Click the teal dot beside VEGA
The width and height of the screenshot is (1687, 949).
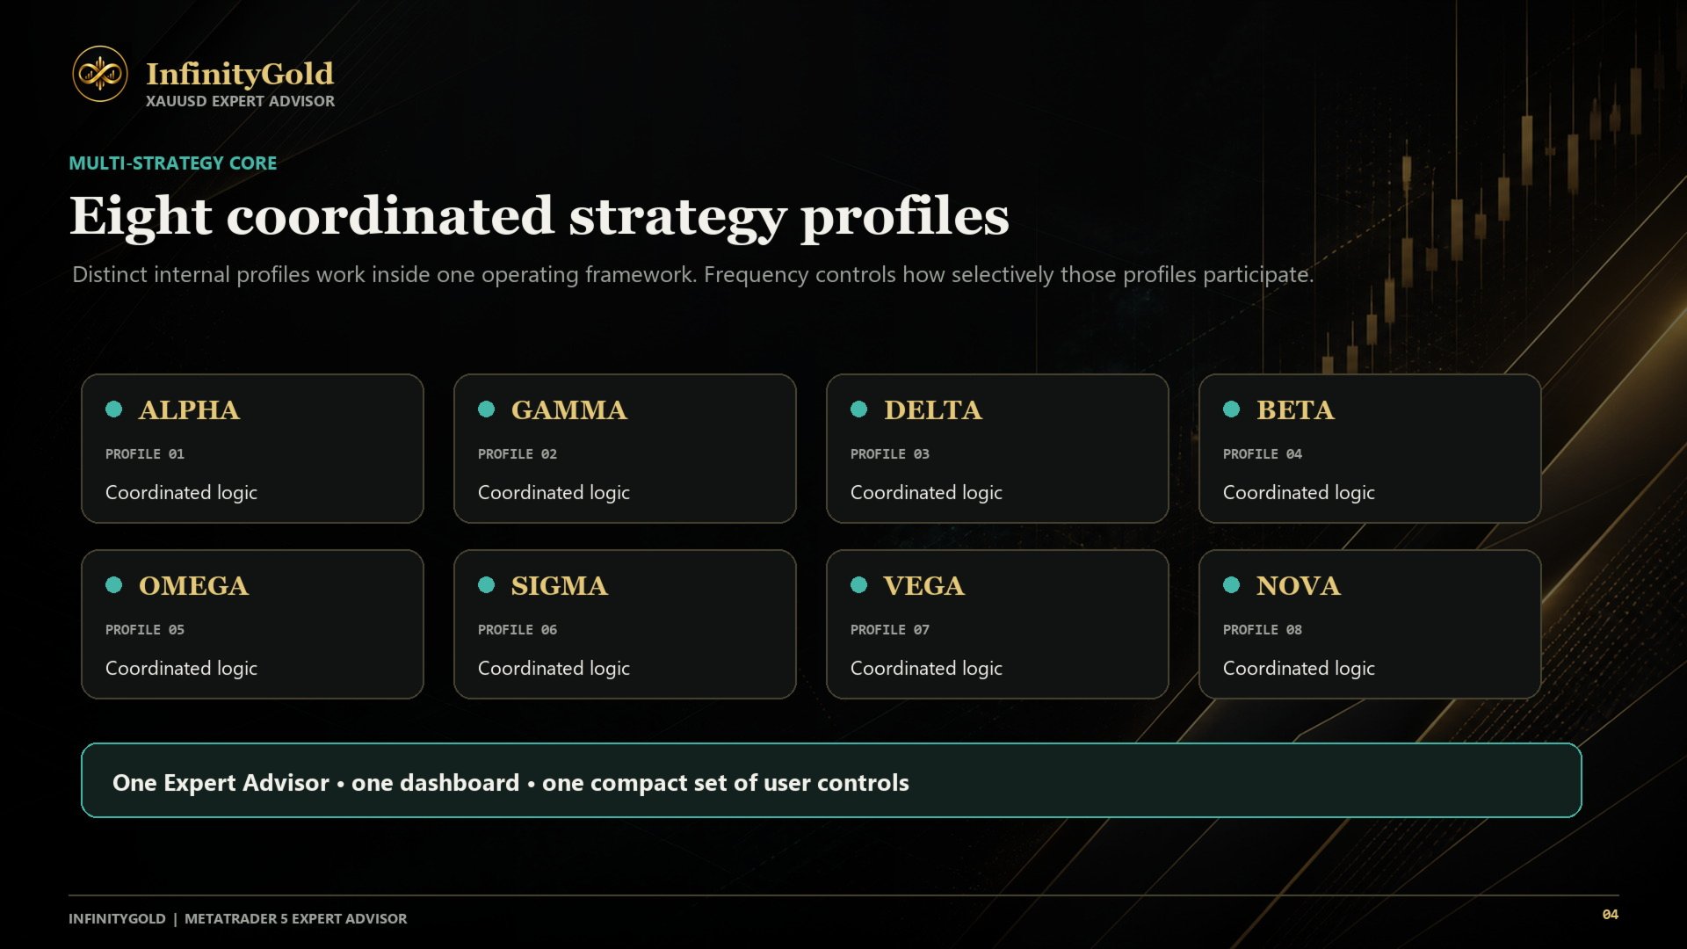(x=858, y=585)
